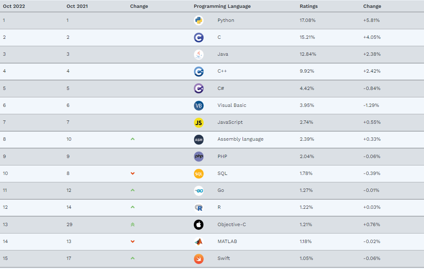
Task: Click the double up arrow for Objective-C
Action: [133, 224]
